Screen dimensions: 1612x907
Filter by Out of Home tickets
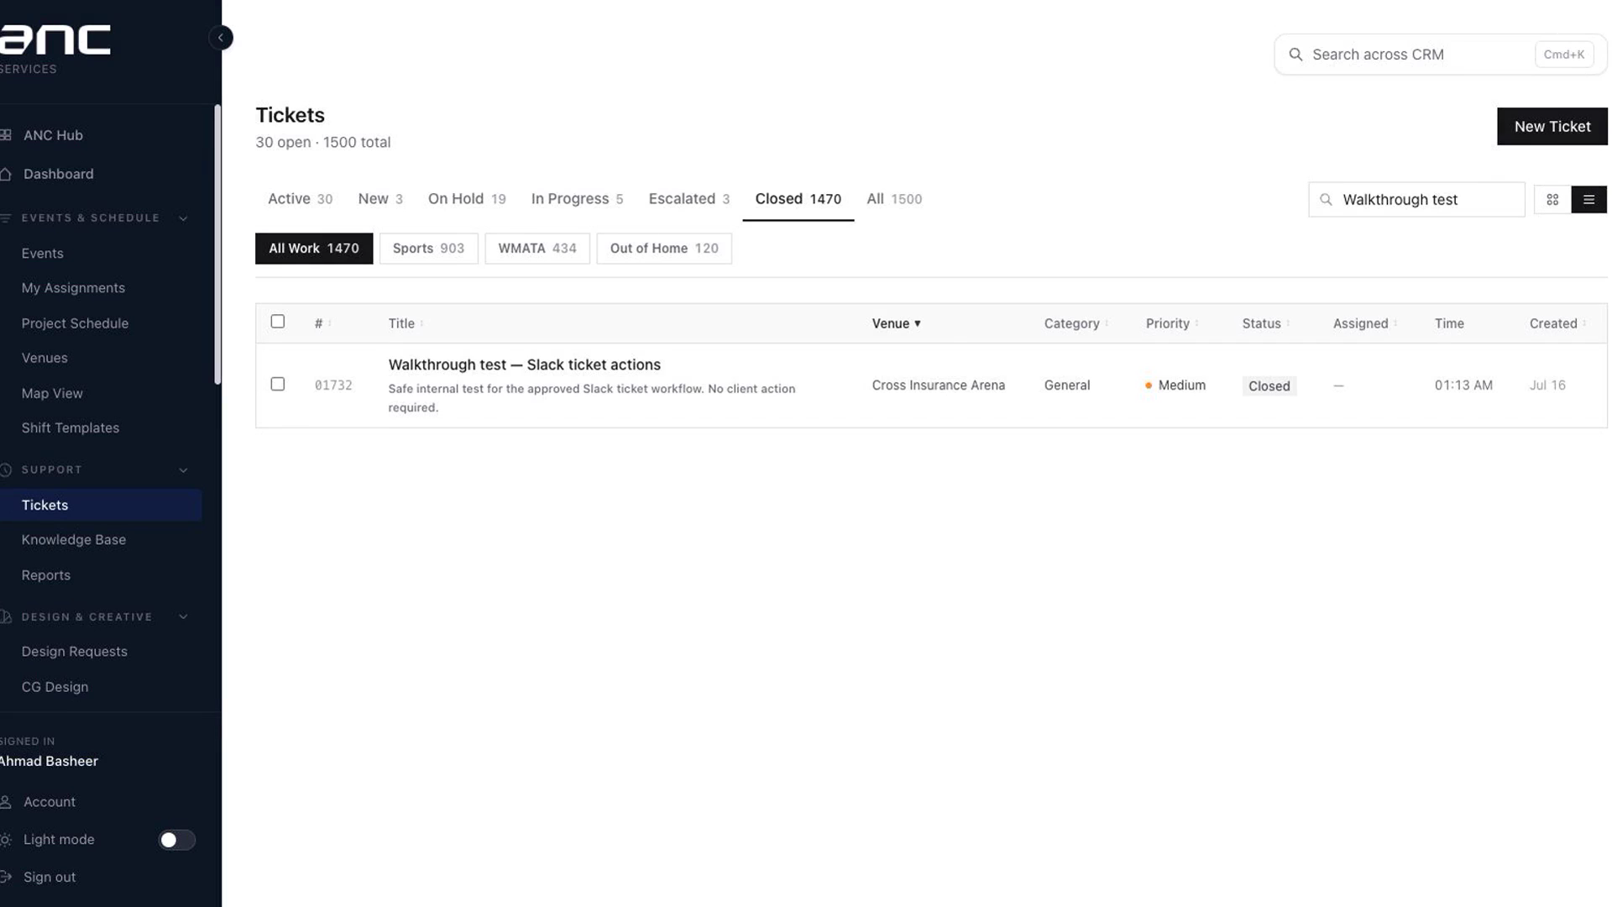[x=664, y=249]
